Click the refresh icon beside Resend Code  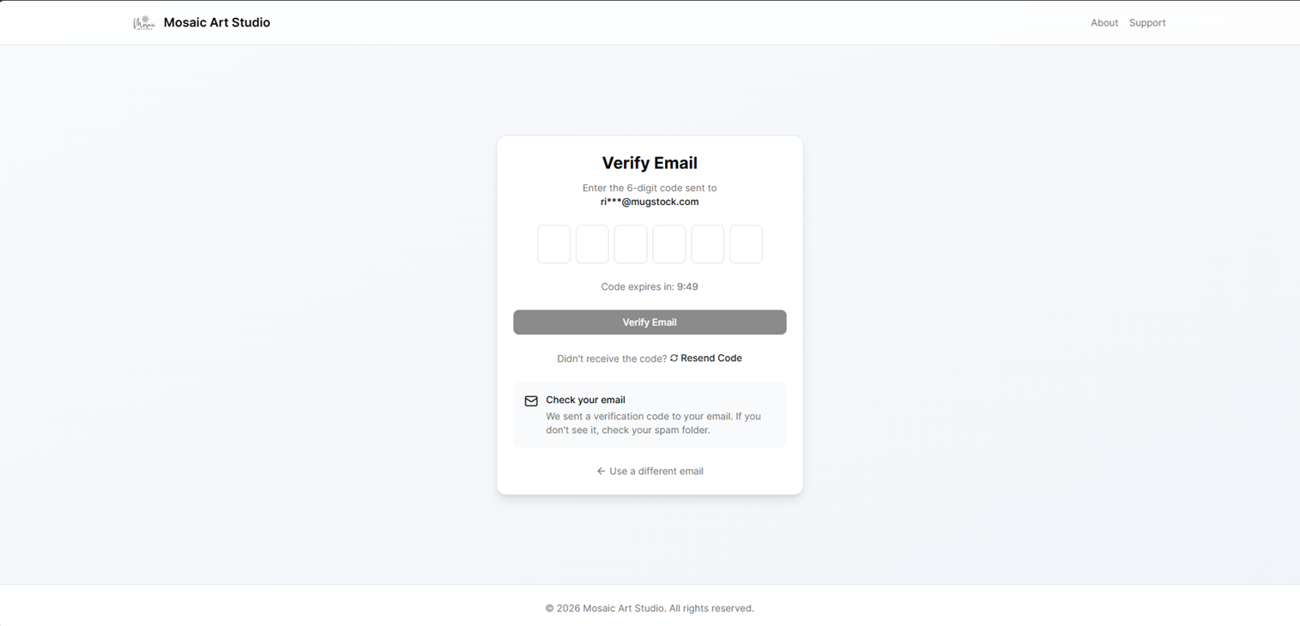click(674, 358)
